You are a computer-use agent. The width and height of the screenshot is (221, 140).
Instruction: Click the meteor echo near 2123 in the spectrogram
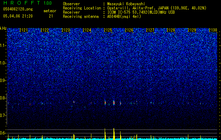tap(74, 102)
